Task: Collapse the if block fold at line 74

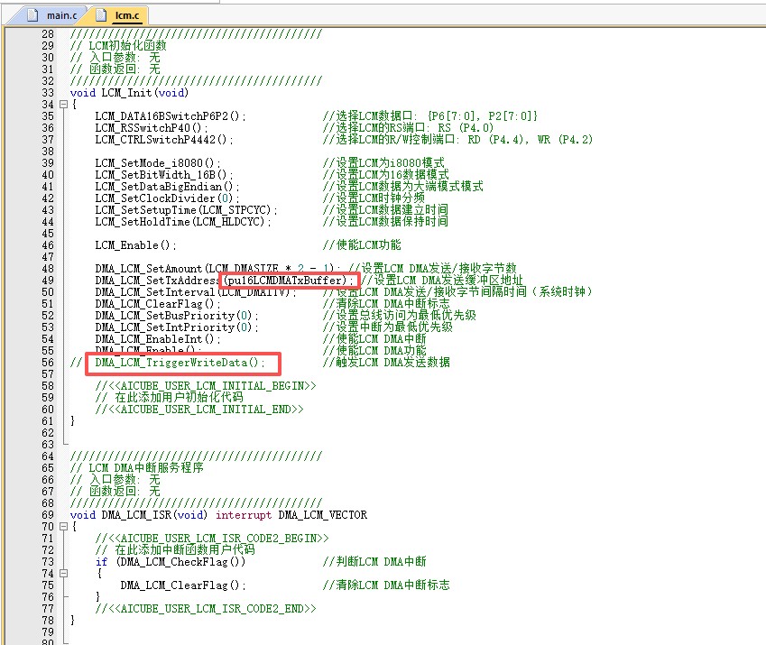Action: tap(63, 573)
